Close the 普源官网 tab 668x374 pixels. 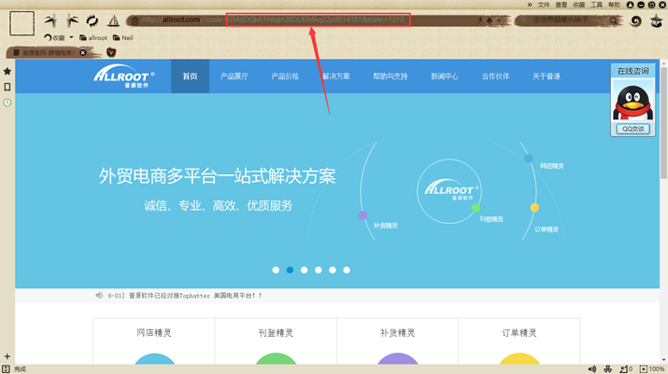click(83, 53)
